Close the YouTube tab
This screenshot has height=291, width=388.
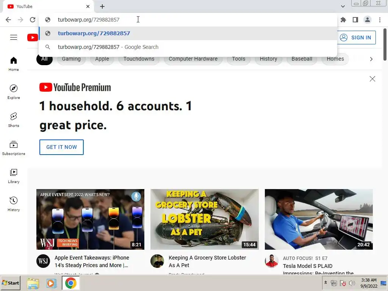(x=88, y=6)
